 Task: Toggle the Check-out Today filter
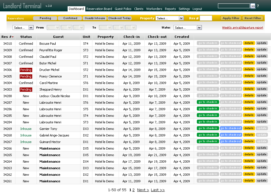pos(119,18)
